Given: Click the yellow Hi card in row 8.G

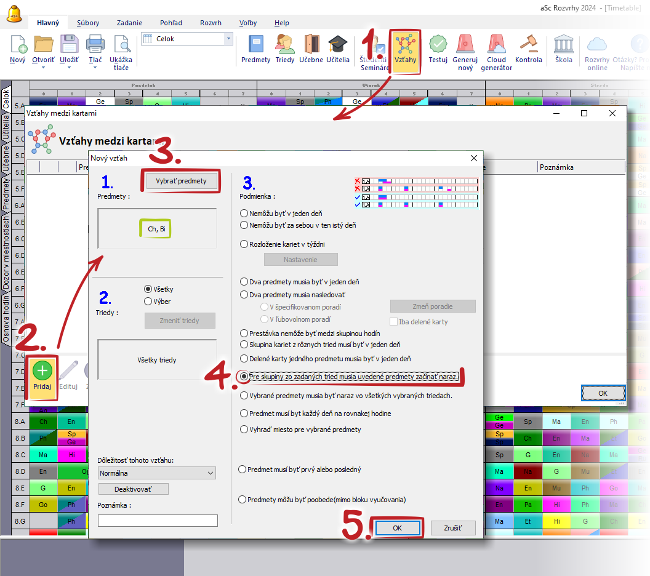Looking at the screenshot, I should 556,521.
